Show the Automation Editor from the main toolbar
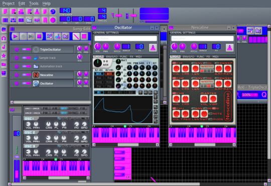271x186 pixels. click(29, 20)
